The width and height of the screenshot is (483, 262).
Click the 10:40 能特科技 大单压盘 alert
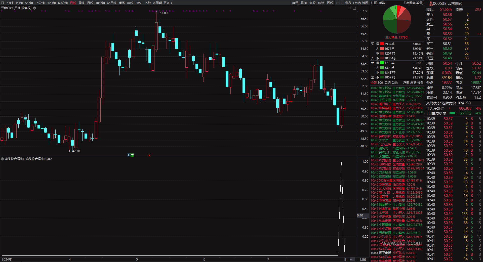click(x=397, y=96)
